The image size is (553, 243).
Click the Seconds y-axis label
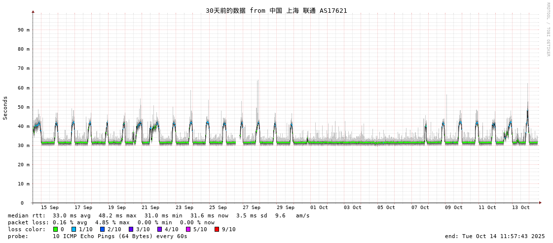5,108
